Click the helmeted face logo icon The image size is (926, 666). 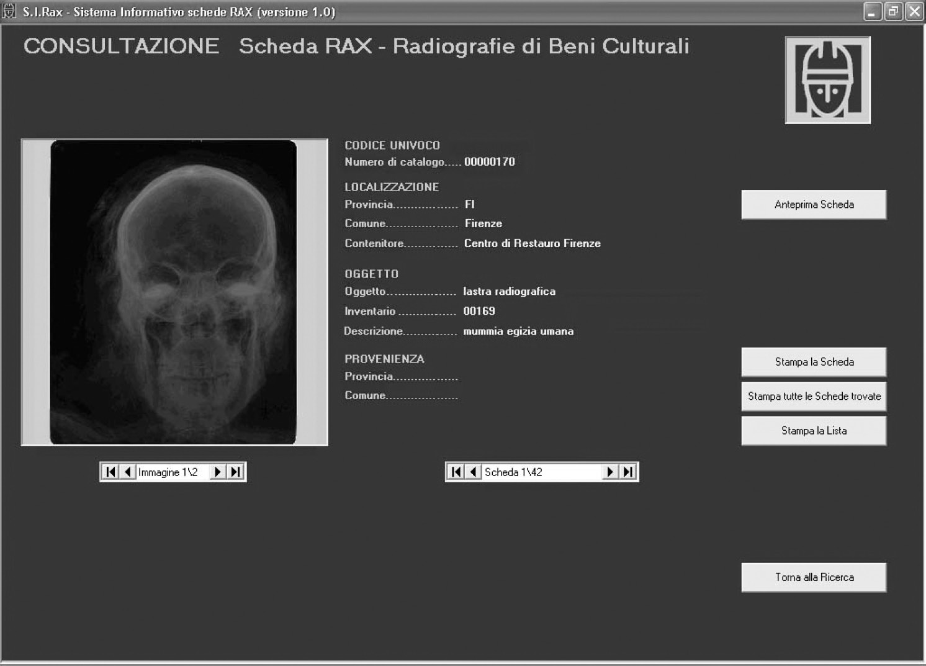[x=827, y=80]
